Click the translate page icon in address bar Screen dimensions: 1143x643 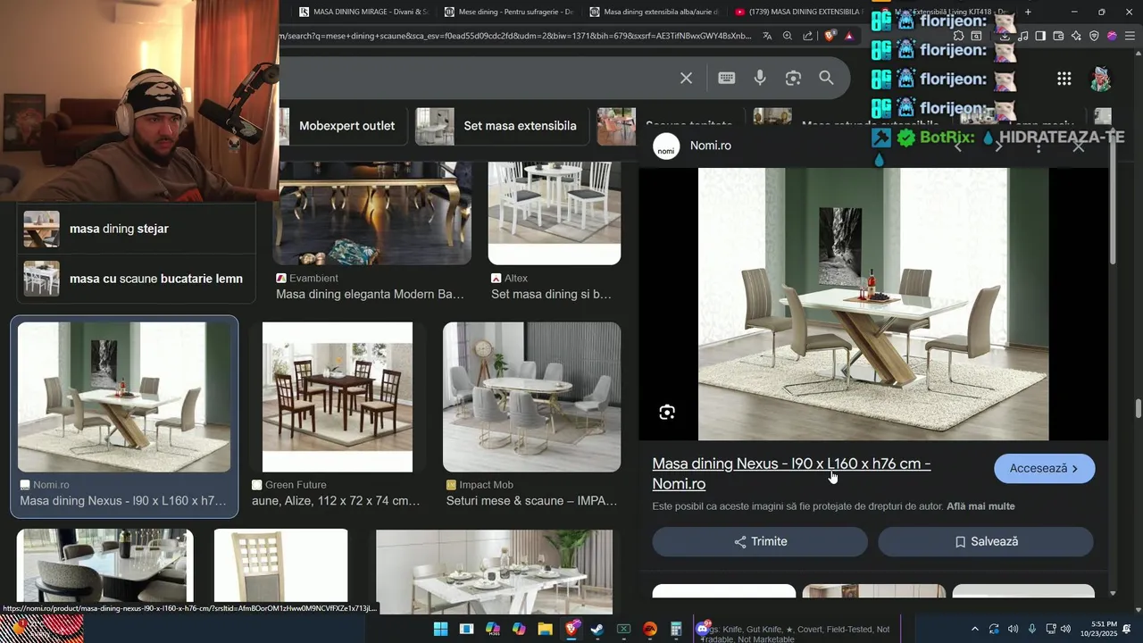pyautogui.click(x=768, y=36)
